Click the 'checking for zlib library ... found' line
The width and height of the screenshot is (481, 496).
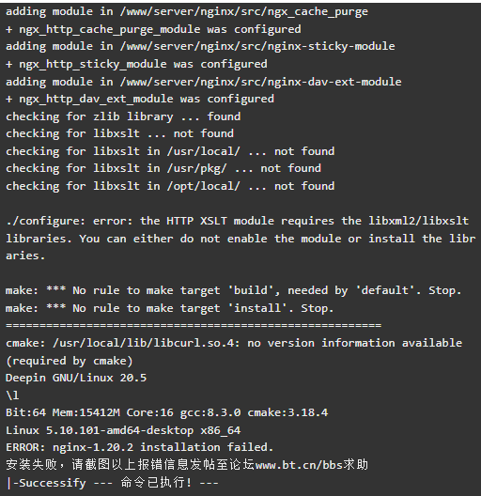point(123,116)
